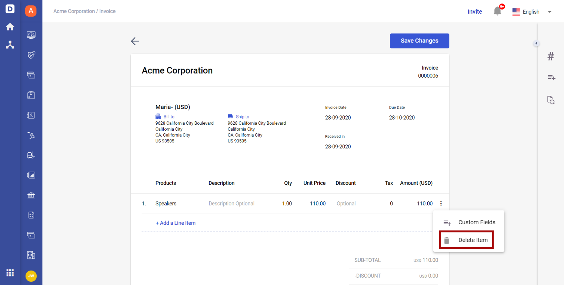Click the -DISCOUNT label
The width and height of the screenshot is (564, 285).
[x=367, y=276]
